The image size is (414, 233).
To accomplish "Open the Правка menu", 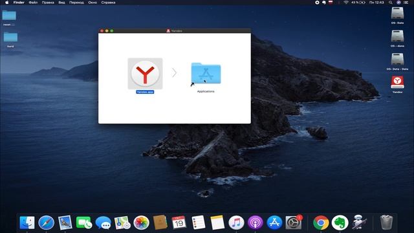I will [48, 3].
